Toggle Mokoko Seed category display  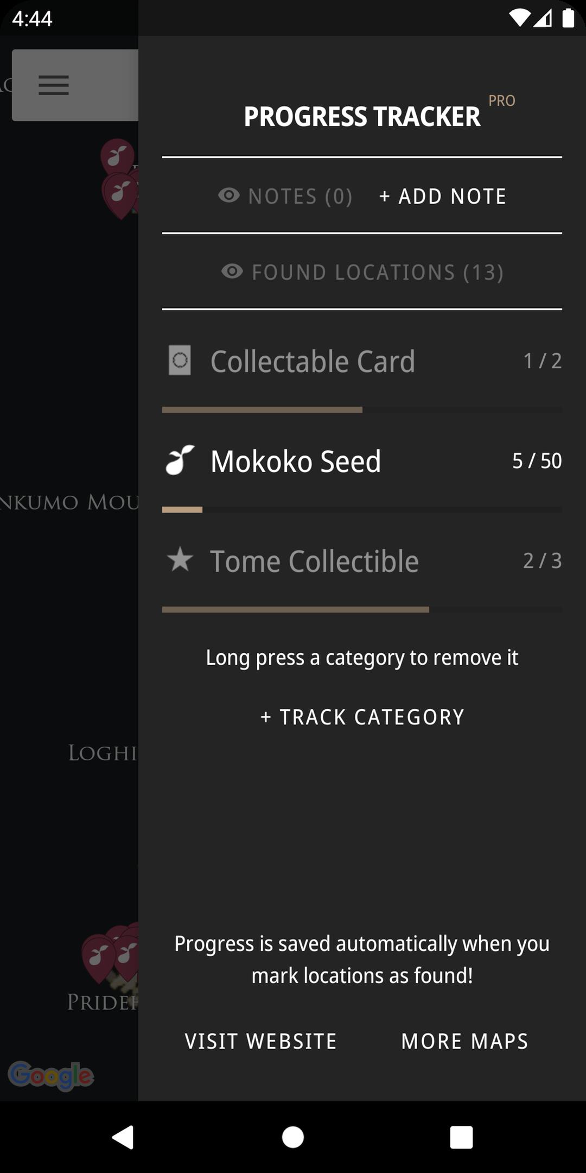point(362,461)
